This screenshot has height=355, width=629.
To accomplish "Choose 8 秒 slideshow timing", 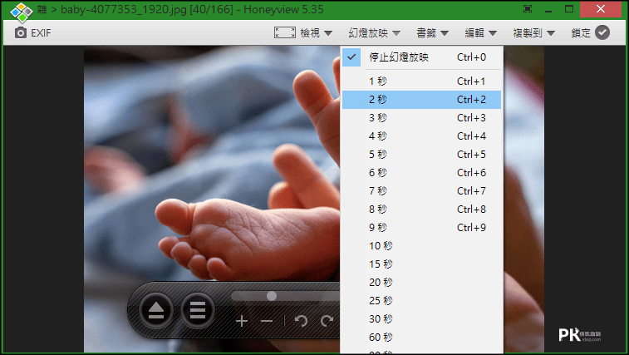I will coord(421,210).
